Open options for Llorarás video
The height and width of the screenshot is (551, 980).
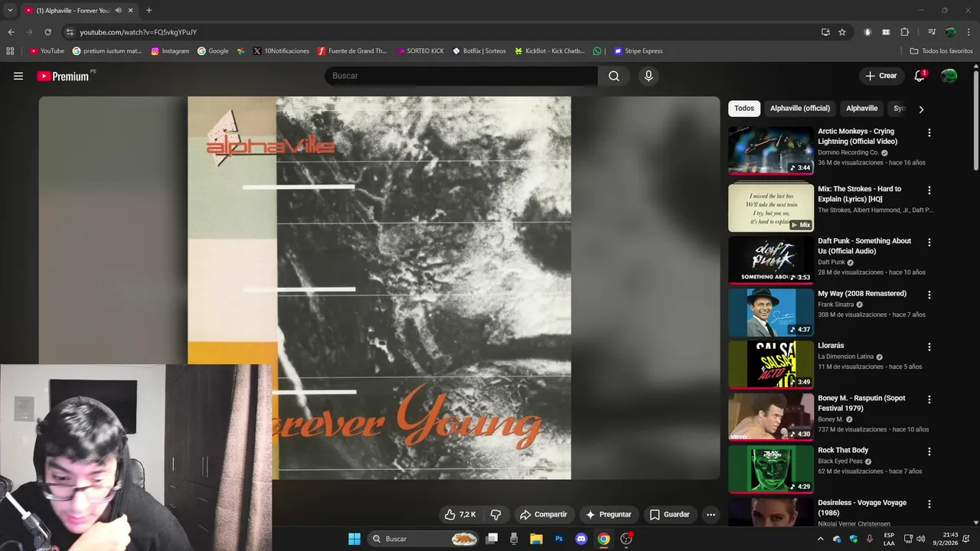[929, 347]
